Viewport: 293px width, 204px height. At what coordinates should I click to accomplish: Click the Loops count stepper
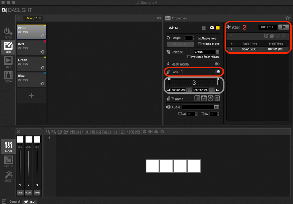coord(193,38)
